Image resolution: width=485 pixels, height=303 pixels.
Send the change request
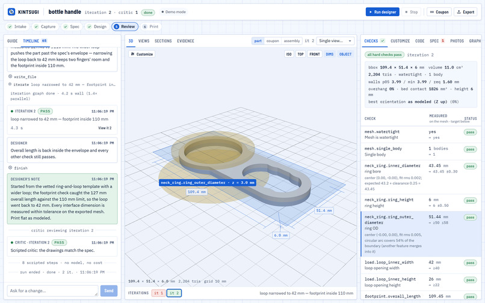click(108, 290)
